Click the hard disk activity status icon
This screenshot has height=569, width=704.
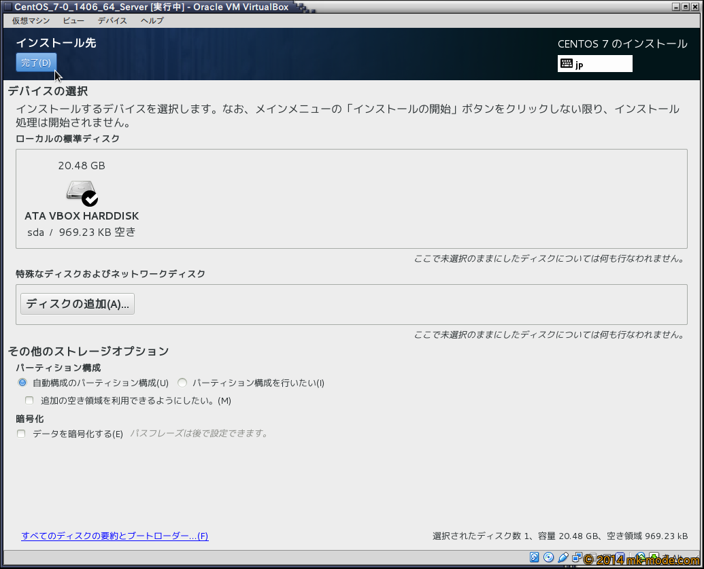pos(535,558)
